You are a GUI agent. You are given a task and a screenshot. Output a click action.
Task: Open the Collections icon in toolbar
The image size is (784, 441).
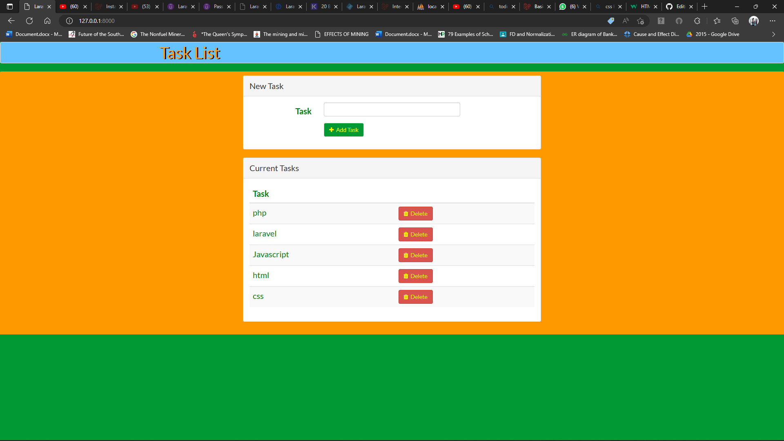click(x=736, y=21)
